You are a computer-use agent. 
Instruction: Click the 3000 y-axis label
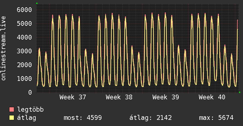(24, 51)
